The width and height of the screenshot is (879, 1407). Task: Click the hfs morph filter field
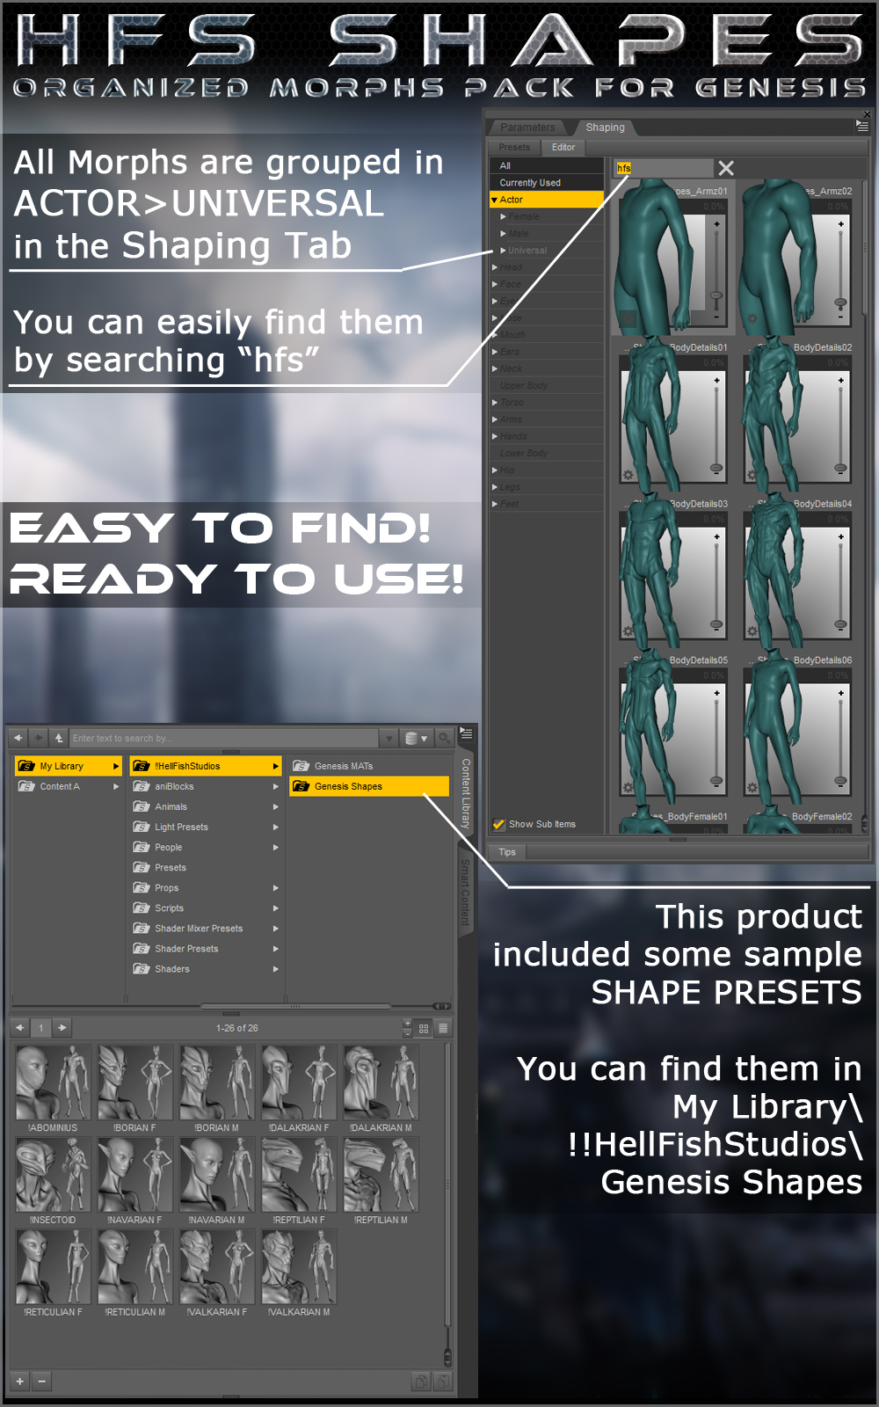coord(664,168)
